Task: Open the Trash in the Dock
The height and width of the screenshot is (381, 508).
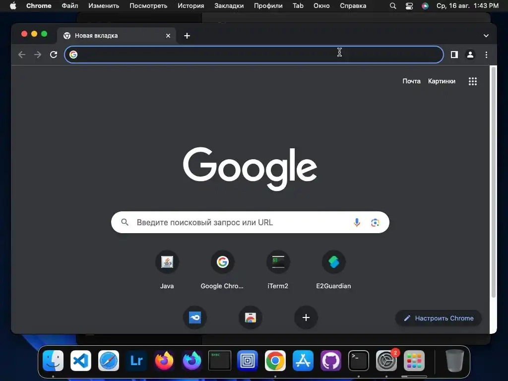Action: click(455, 361)
